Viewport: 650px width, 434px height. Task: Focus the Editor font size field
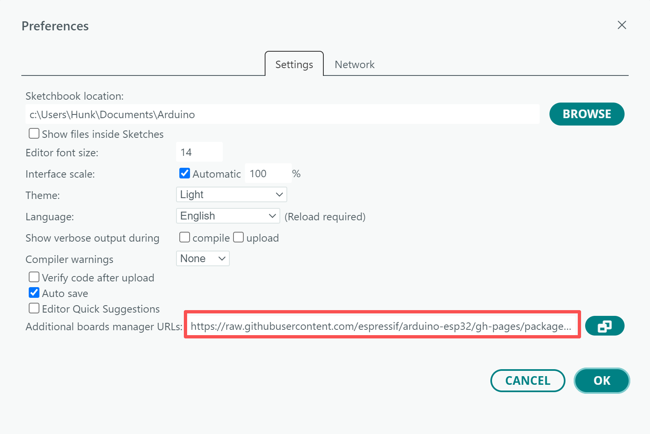click(199, 152)
